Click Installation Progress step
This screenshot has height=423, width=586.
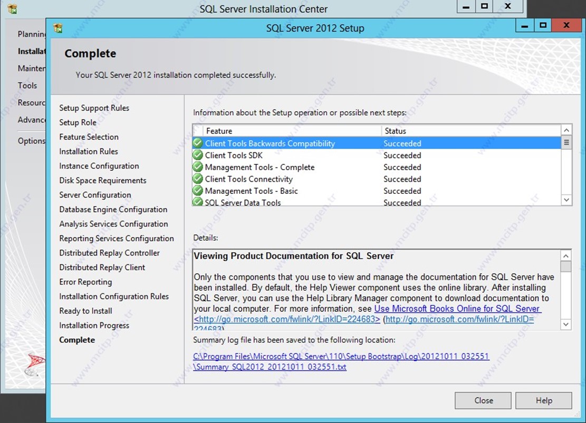pos(94,326)
